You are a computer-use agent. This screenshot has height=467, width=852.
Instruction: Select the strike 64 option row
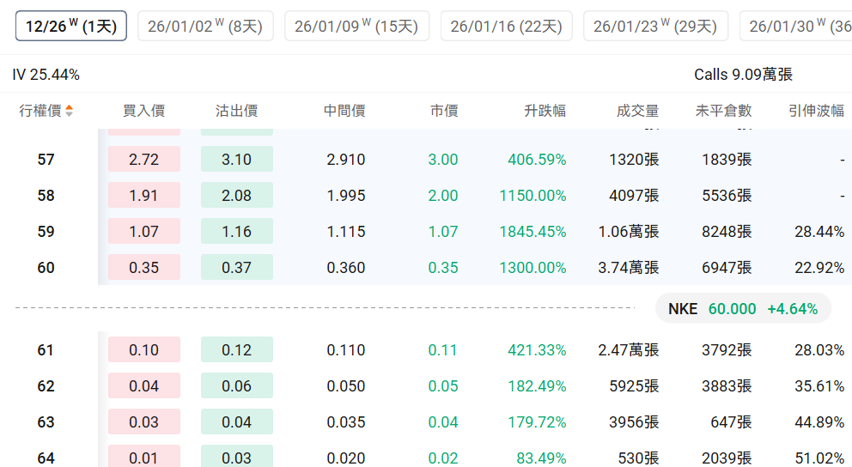coord(46,458)
